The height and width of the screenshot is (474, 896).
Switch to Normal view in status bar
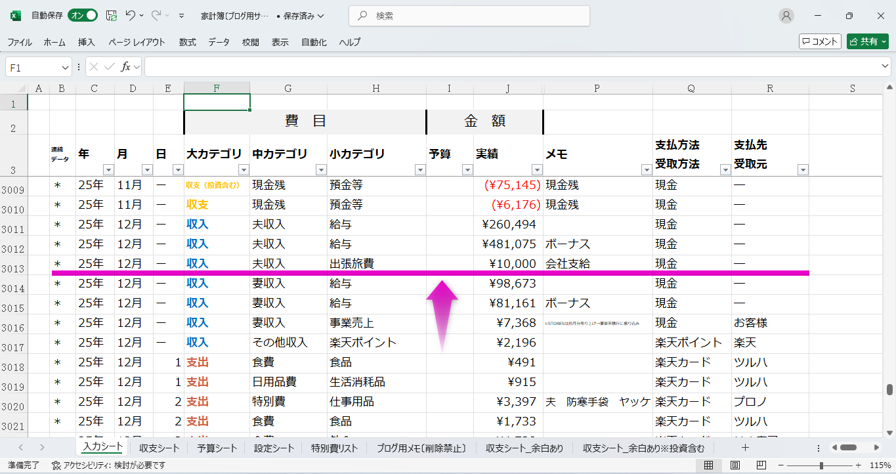tap(709, 465)
